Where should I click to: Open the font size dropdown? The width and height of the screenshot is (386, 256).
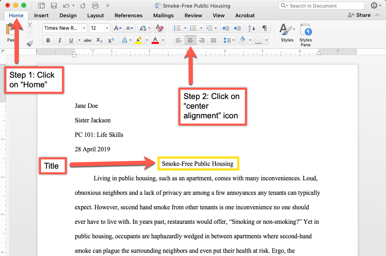[107, 28]
